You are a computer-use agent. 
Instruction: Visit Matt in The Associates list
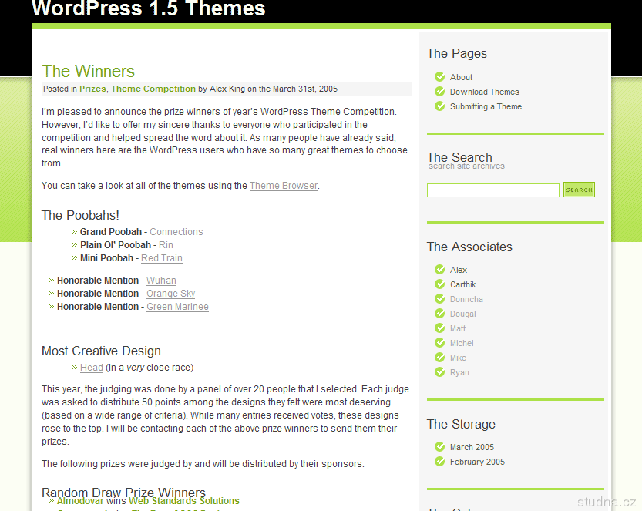click(x=458, y=328)
